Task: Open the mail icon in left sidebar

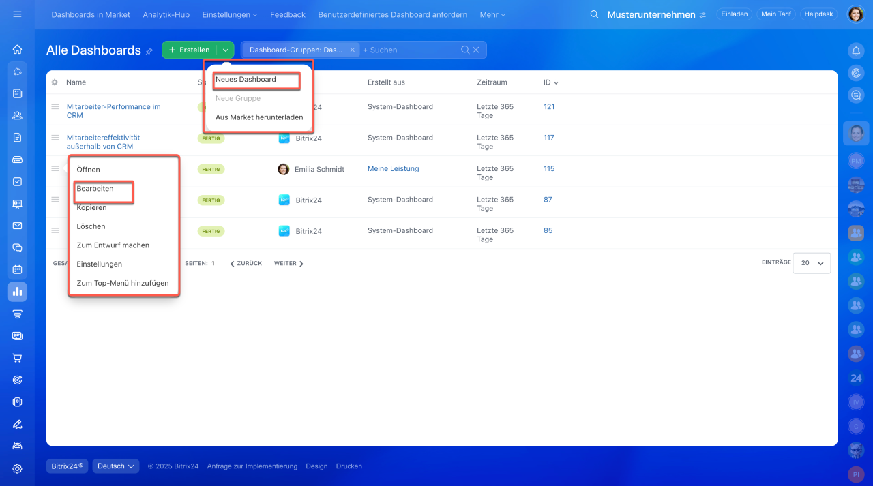Action: pos(17,226)
